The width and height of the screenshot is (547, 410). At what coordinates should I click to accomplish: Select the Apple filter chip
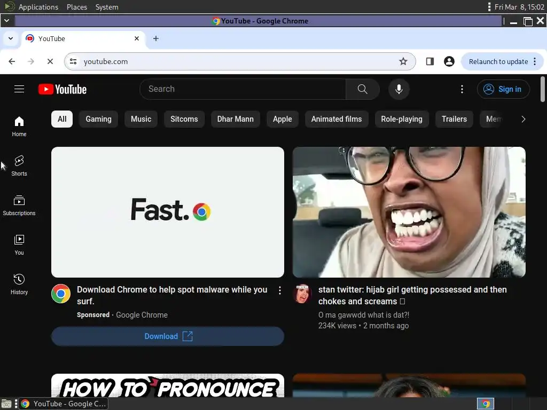(282, 119)
